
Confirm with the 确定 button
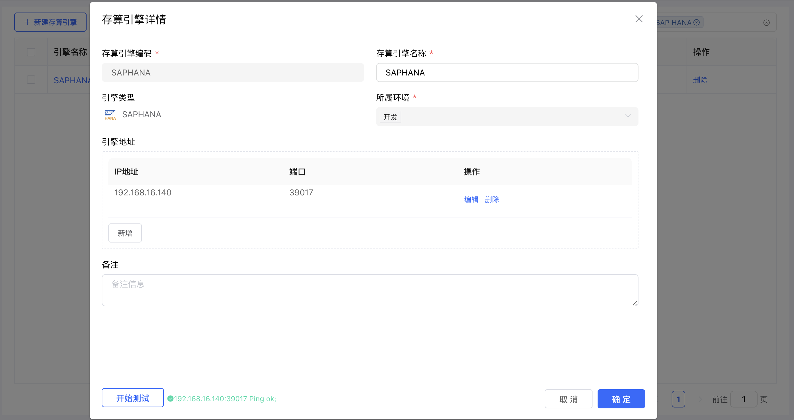621,399
